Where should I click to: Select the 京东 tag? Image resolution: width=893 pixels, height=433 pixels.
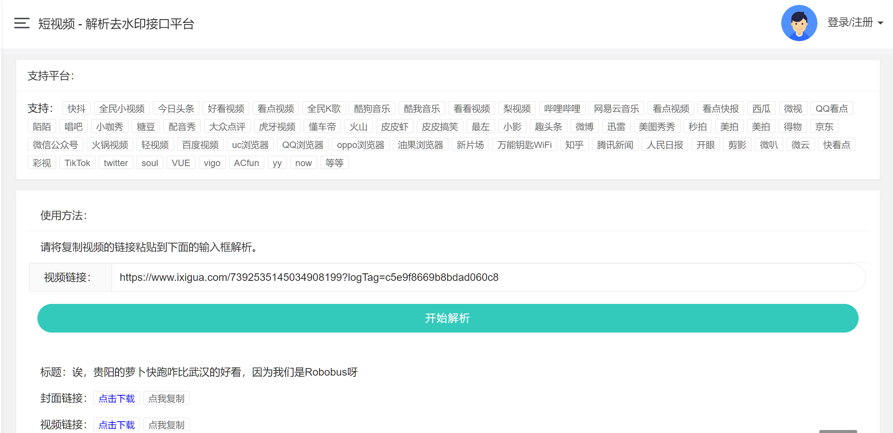tap(825, 126)
